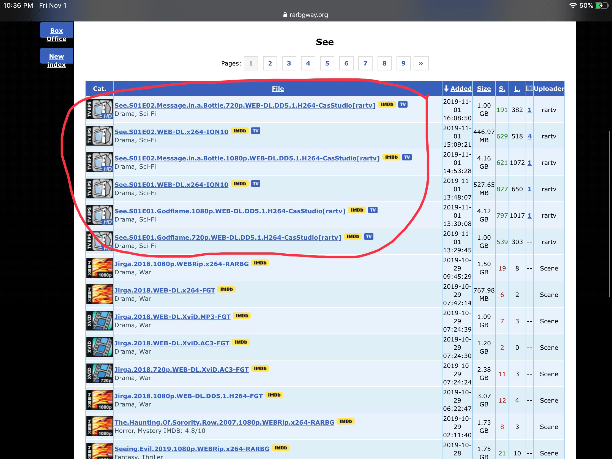The image size is (612, 459).
Task: Click the TV badge beside See.S01E01.WEB-DL.x264-ION10
Action: pyautogui.click(x=255, y=184)
